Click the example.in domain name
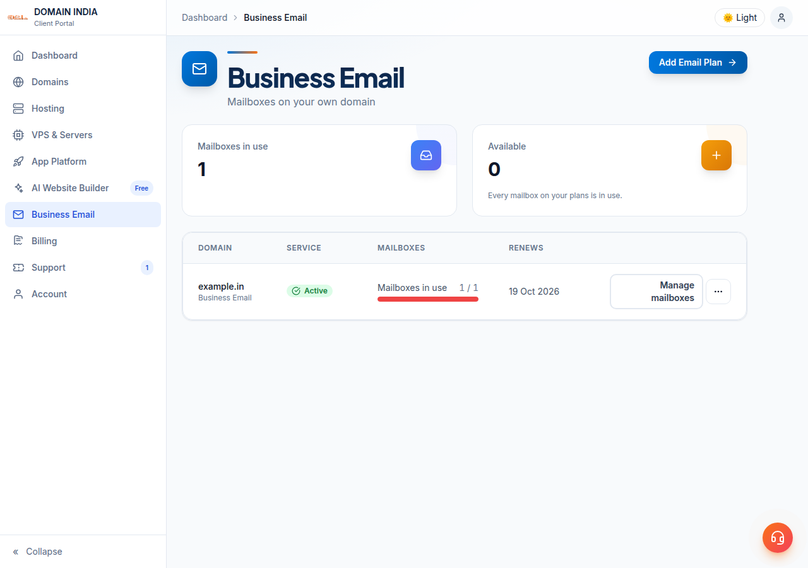Viewport: 808px width, 568px height. click(x=221, y=287)
